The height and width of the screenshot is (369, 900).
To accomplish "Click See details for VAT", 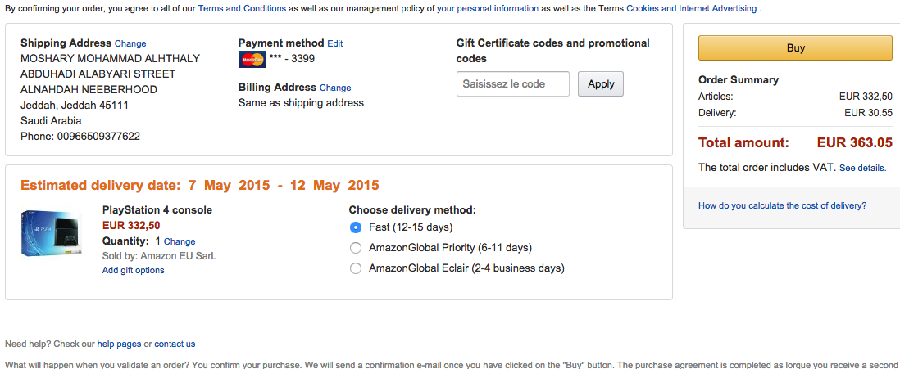I will pos(862,168).
